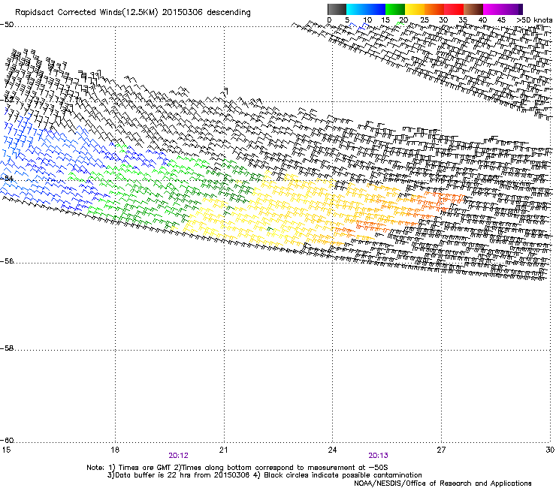
Task: Click the 40 knots legend number
Action: click(482, 20)
